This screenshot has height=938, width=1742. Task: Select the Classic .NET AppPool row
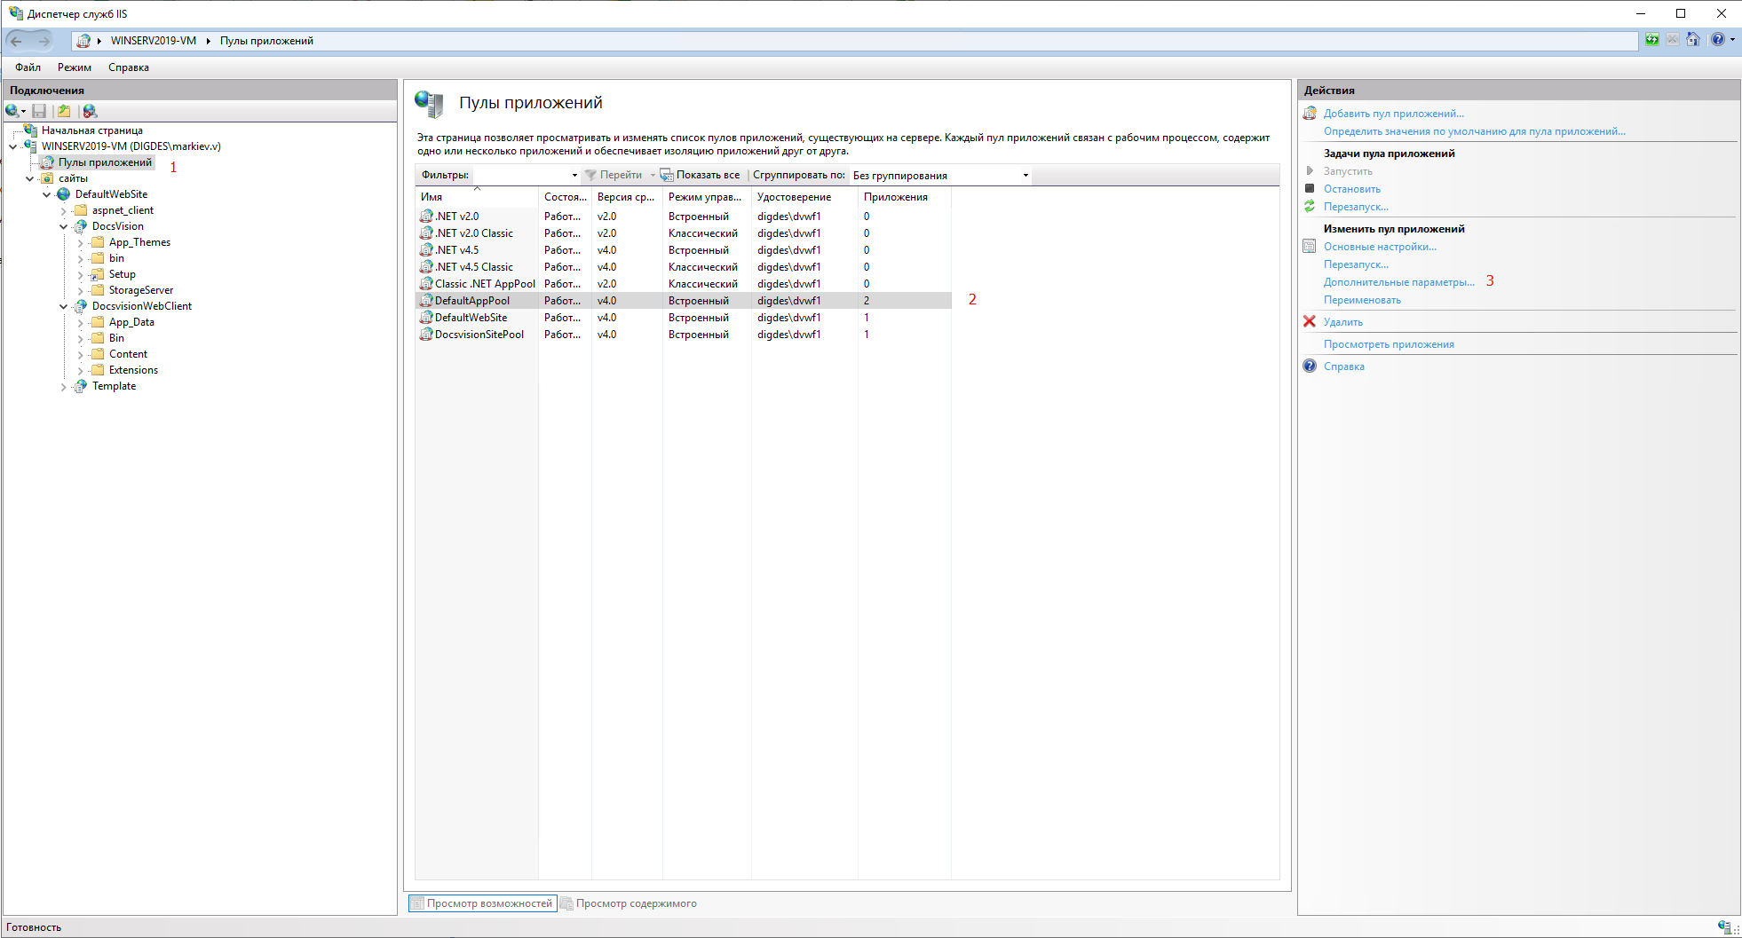(683, 284)
